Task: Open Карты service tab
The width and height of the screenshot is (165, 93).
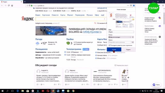Action: click(x=63, y=15)
